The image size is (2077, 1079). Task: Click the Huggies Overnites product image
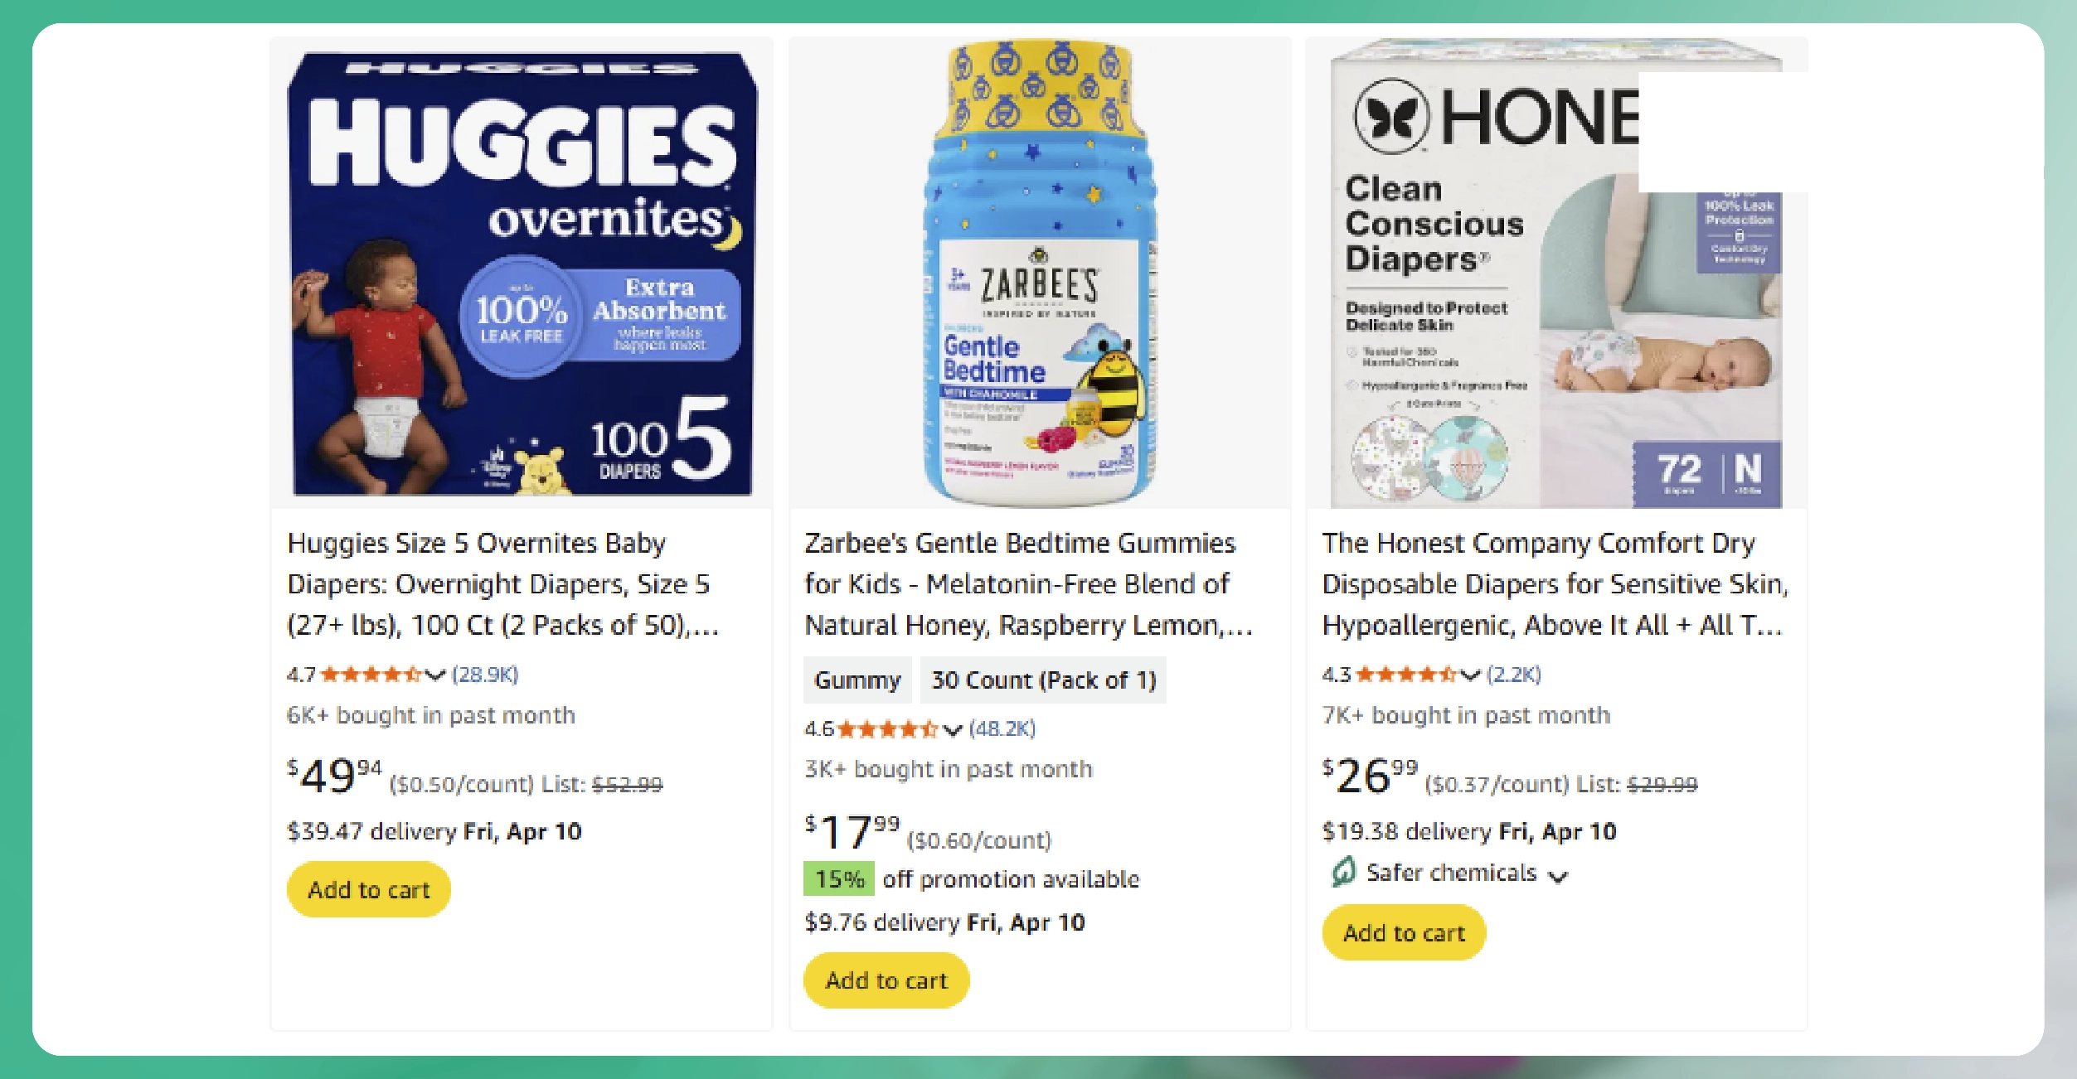[522, 273]
